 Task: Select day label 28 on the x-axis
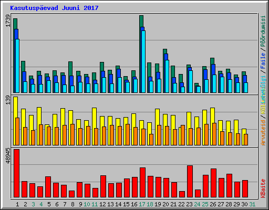pyautogui.click(x=229, y=204)
